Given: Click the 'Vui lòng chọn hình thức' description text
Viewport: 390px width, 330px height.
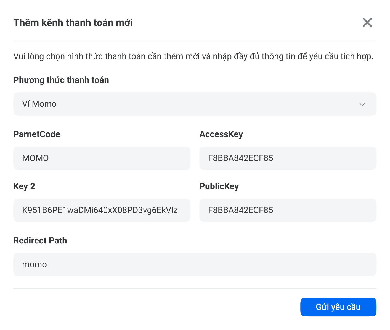Looking at the screenshot, I should [193, 56].
